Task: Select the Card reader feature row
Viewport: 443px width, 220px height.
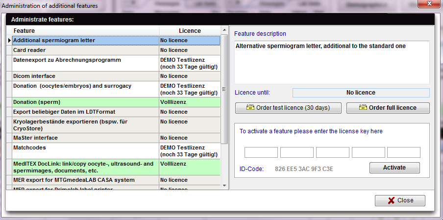Action: 116,50
